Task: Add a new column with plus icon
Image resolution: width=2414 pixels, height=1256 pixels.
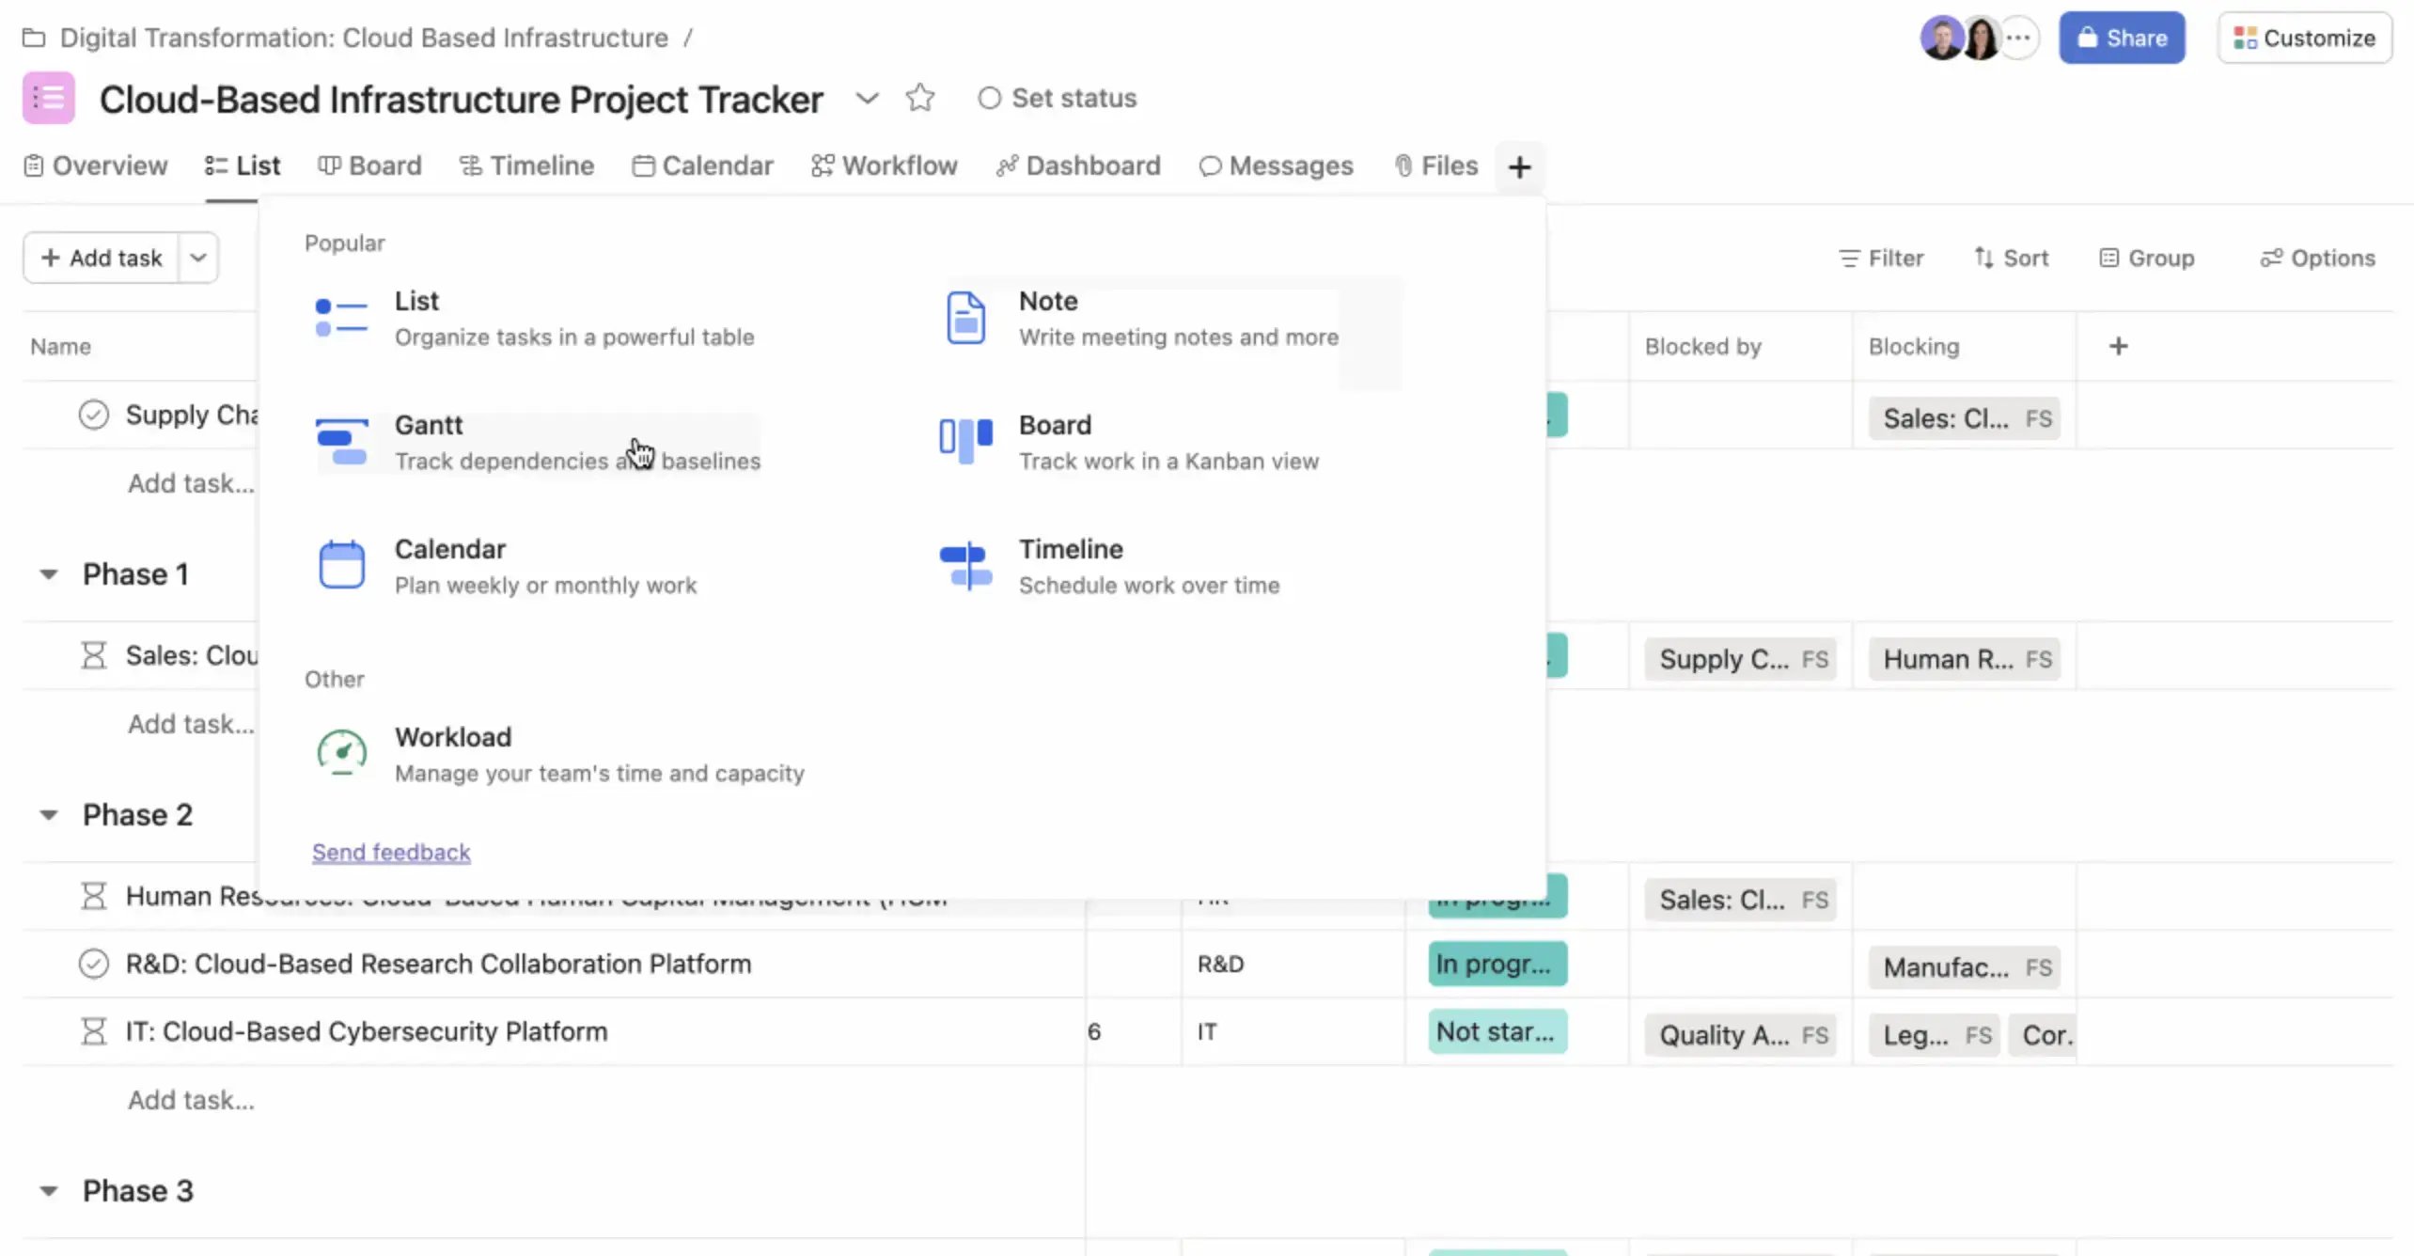Action: pos(2118,346)
